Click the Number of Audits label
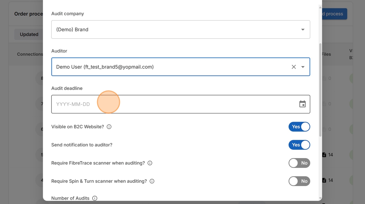The height and width of the screenshot is (204, 365). 70,198
